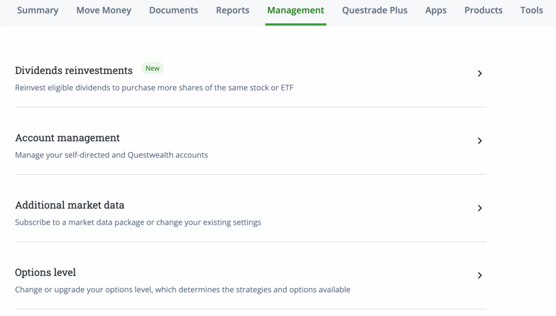Click the Options level heading
Image resolution: width=556 pixels, height=316 pixels.
[46, 273]
